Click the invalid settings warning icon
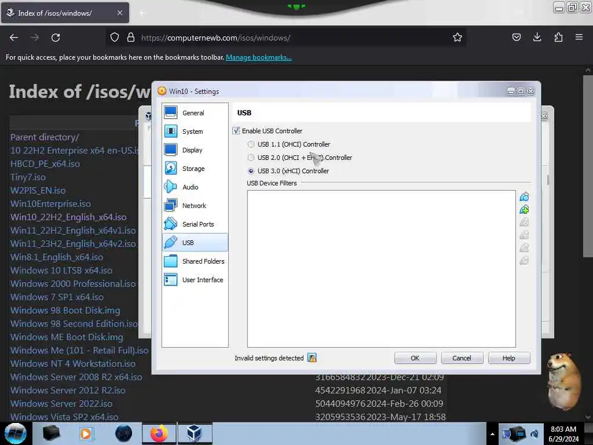 point(312,358)
